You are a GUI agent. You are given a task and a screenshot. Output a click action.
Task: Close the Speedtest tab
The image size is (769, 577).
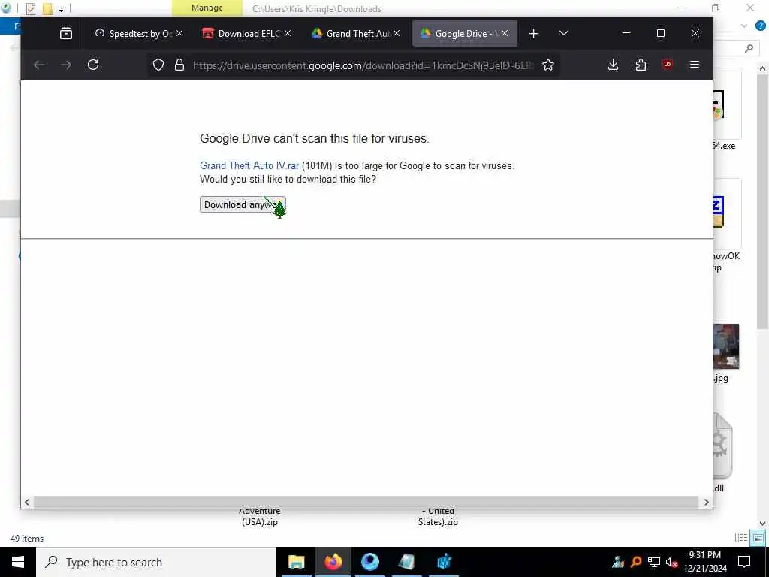point(179,33)
